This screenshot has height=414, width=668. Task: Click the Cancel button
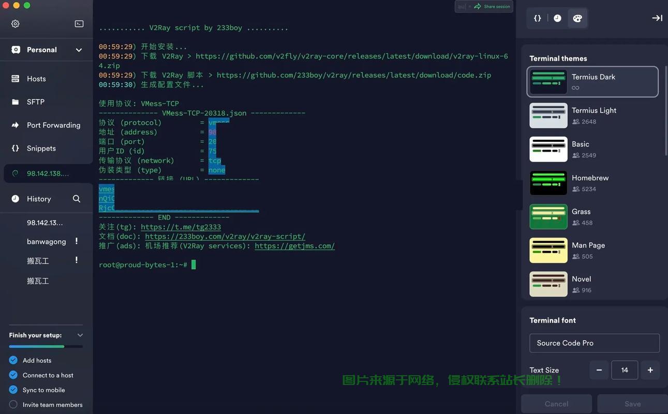pos(557,404)
